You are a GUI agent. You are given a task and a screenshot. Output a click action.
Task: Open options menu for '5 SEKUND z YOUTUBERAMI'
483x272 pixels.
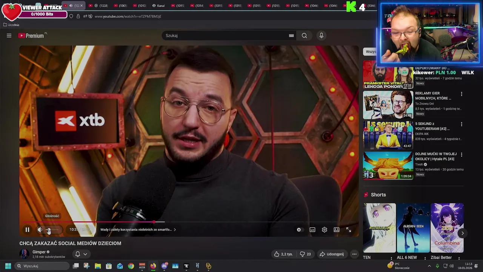point(461,124)
